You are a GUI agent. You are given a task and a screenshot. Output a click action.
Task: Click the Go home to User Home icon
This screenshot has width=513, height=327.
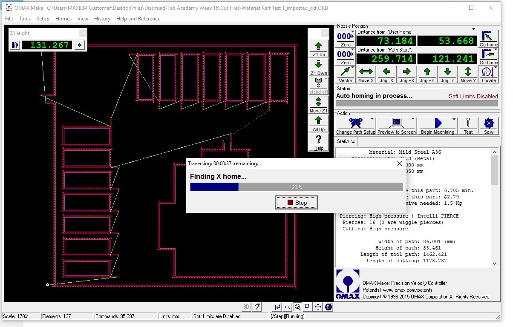[x=489, y=39]
